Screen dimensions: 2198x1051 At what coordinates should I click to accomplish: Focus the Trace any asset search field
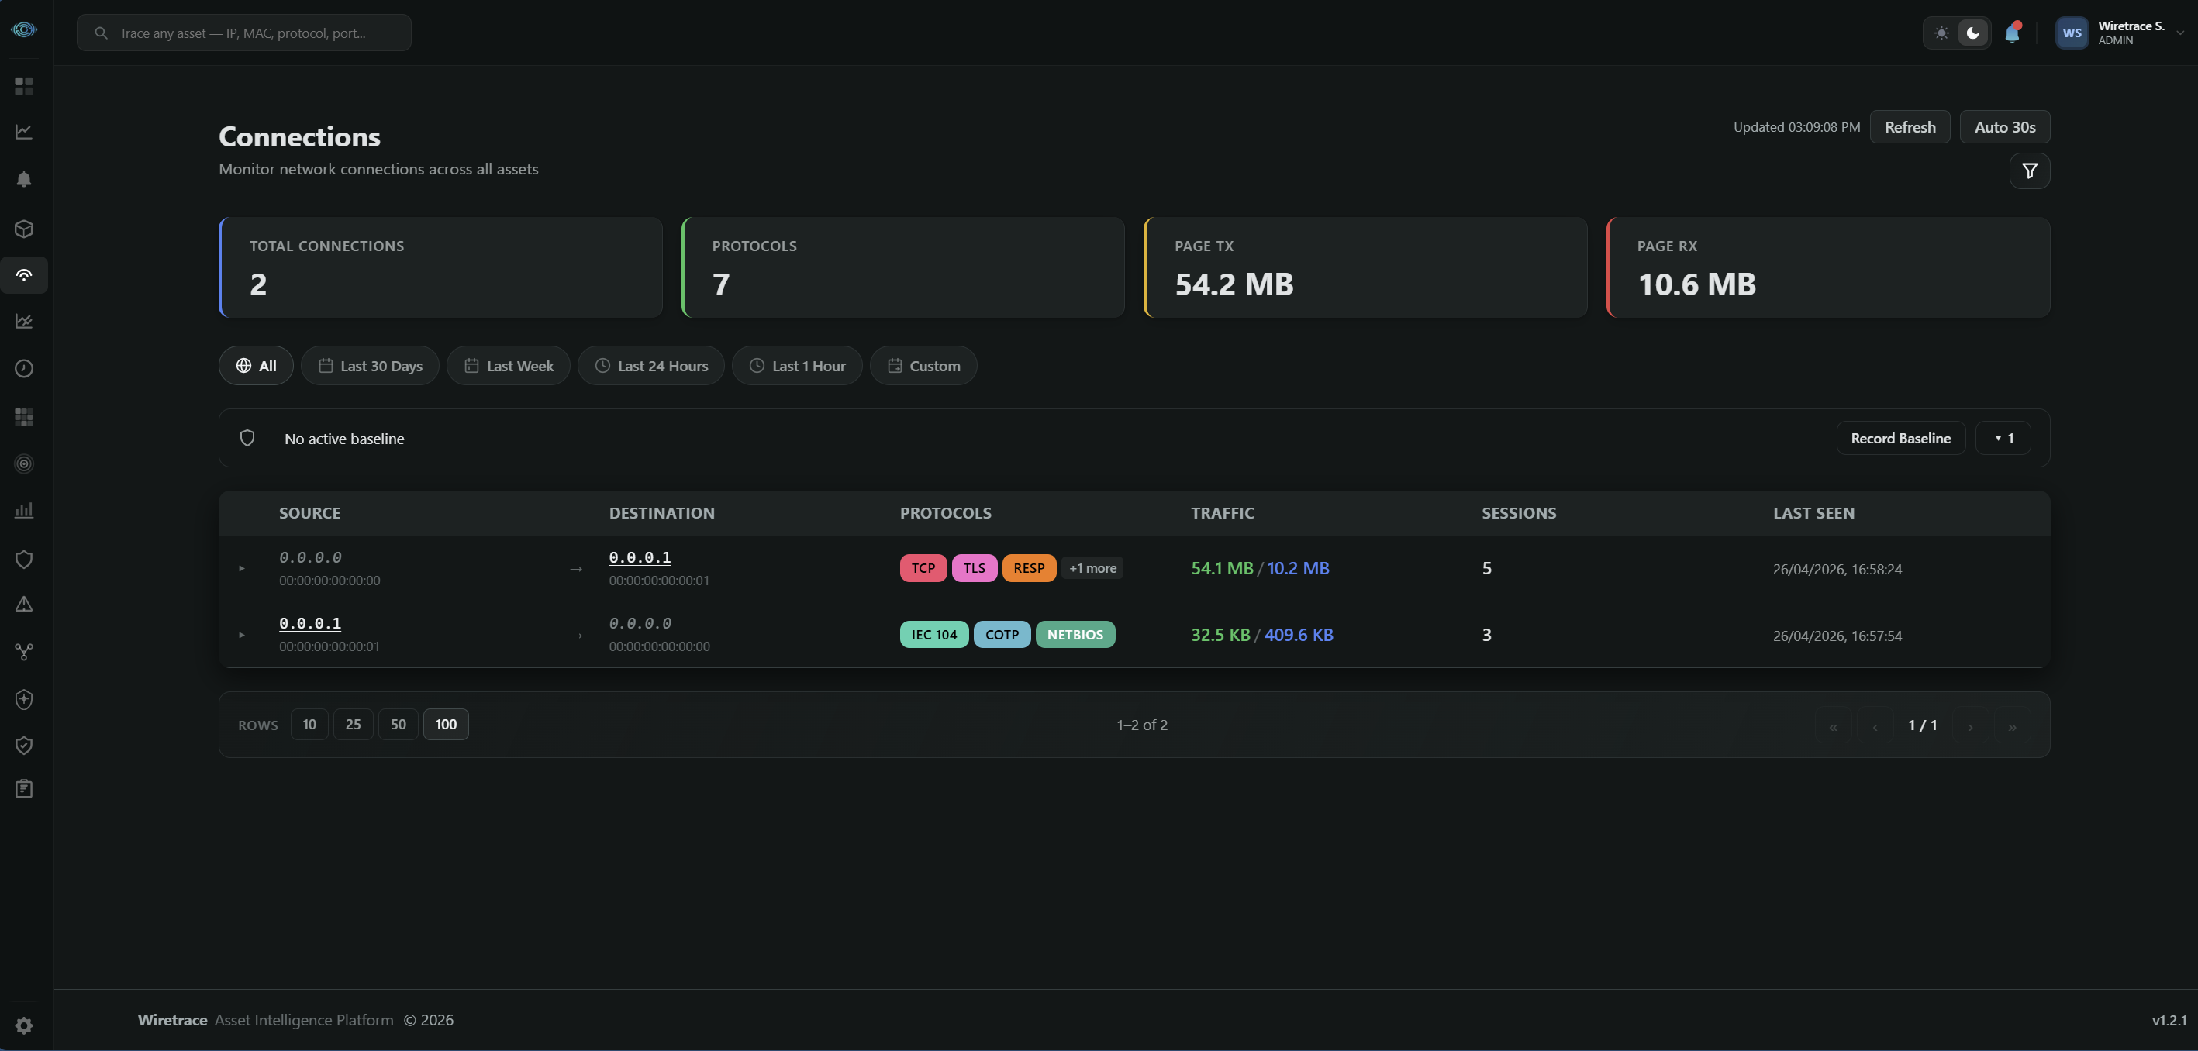pyautogui.click(x=244, y=33)
